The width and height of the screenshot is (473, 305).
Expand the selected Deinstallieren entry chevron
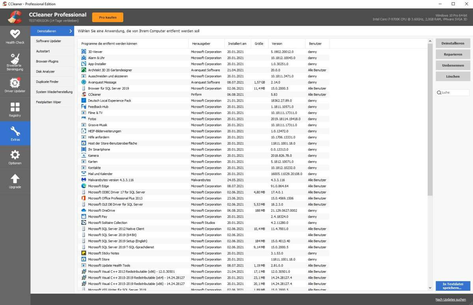[71, 31]
